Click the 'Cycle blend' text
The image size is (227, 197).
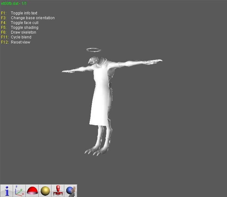(x=21, y=37)
